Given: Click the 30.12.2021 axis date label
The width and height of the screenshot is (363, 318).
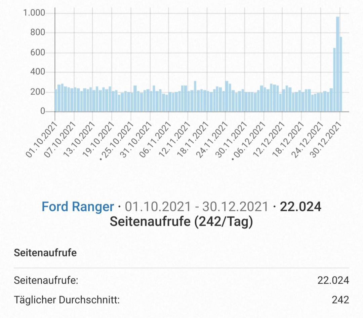Looking at the screenshot, I should click(326, 140).
